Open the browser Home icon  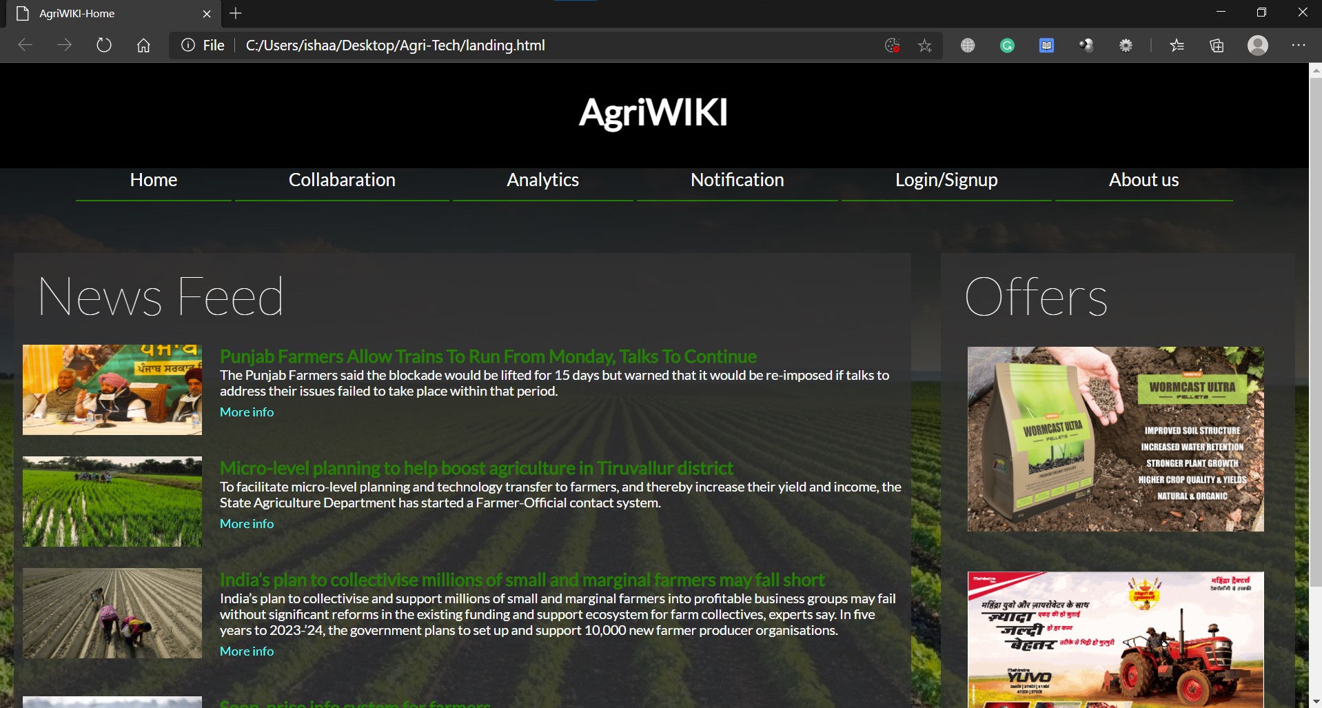point(143,45)
